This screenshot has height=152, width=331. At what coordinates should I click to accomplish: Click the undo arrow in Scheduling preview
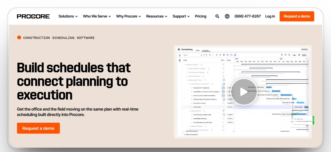click(210, 55)
